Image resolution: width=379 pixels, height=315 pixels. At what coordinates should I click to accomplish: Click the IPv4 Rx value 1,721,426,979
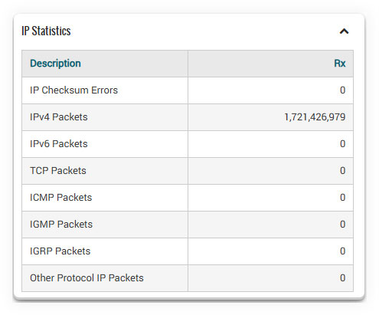click(x=315, y=117)
